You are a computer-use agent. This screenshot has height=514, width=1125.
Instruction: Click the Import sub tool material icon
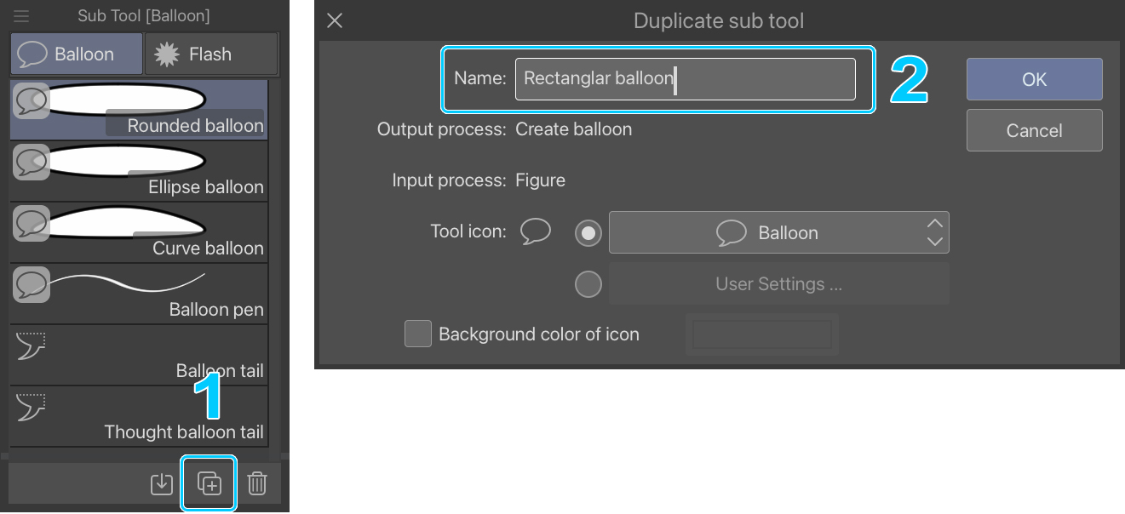pos(162,483)
